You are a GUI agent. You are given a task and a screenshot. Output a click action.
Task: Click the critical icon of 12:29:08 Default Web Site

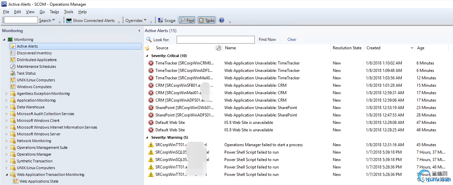coord(151,123)
